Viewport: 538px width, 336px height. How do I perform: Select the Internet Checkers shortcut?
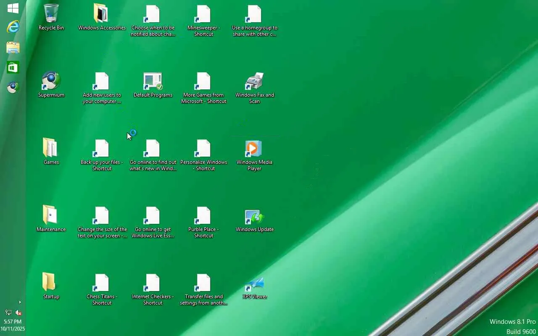click(153, 289)
